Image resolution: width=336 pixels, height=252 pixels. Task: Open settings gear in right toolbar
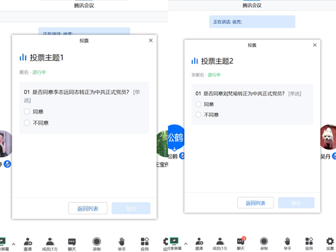coord(330,243)
